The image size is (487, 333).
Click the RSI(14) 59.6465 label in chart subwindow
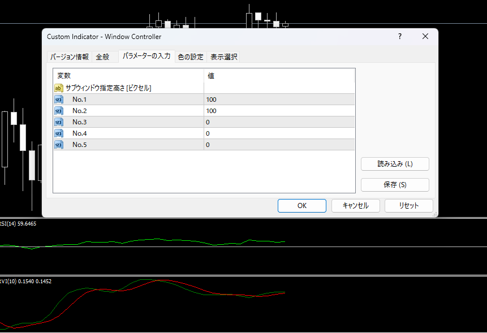tap(18, 224)
